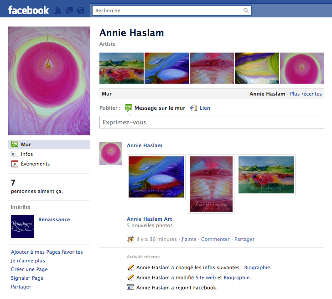Click the search magnifier button
The image size is (332, 299).
pyautogui.click(x=246, y=11)
